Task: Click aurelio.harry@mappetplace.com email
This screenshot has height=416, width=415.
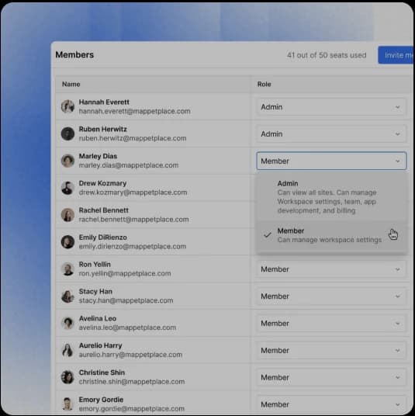Action: tap(130, 355)
